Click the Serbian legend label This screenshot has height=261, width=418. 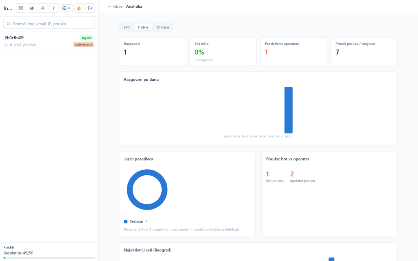[x=136, y=221]
